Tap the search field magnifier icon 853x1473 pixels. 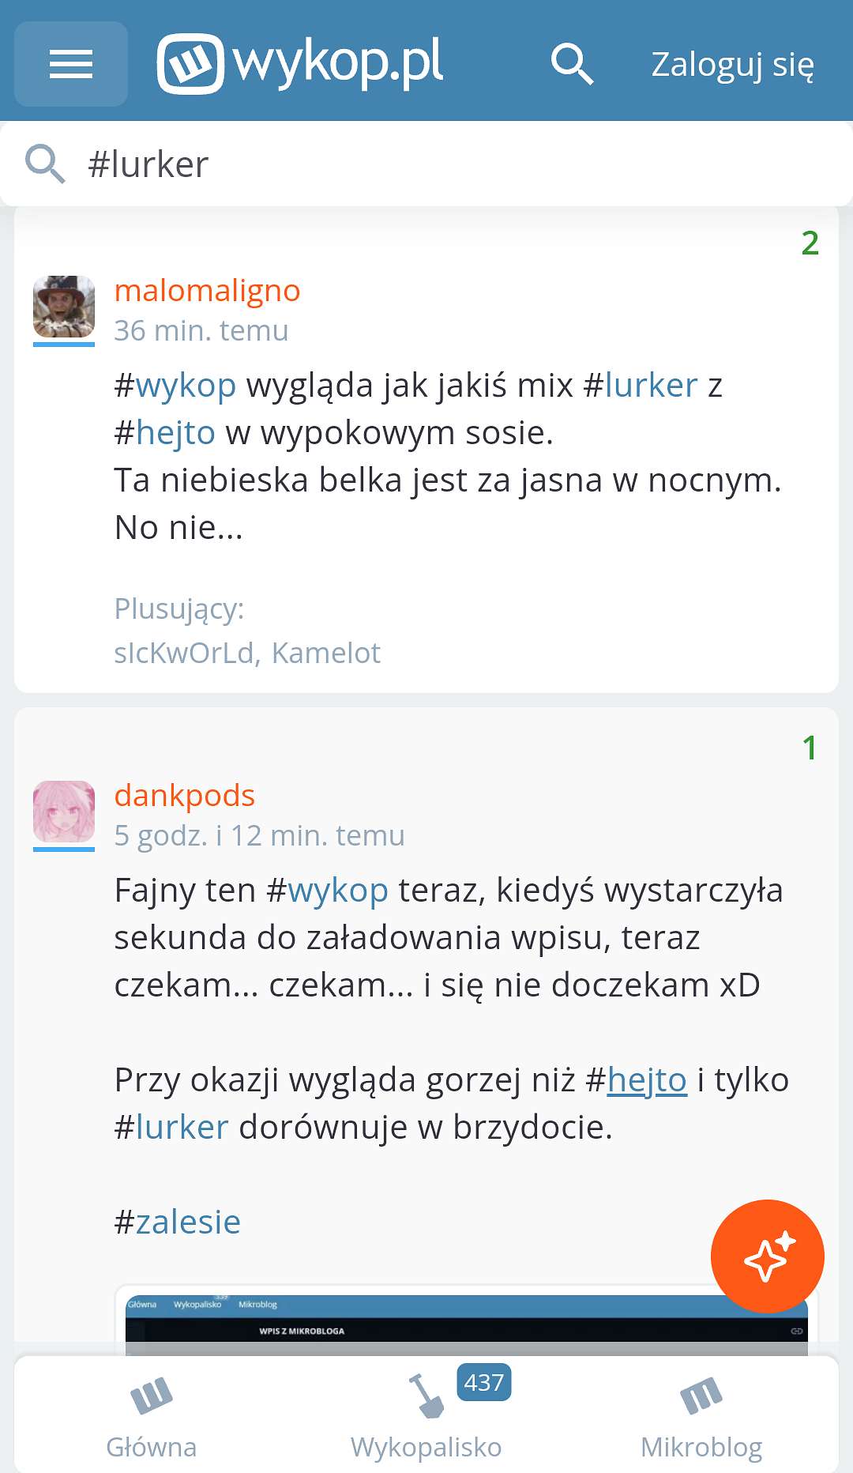(45, 164)
